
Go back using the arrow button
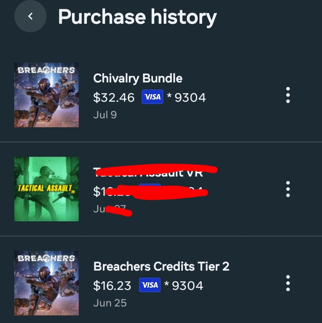(30, 16)
